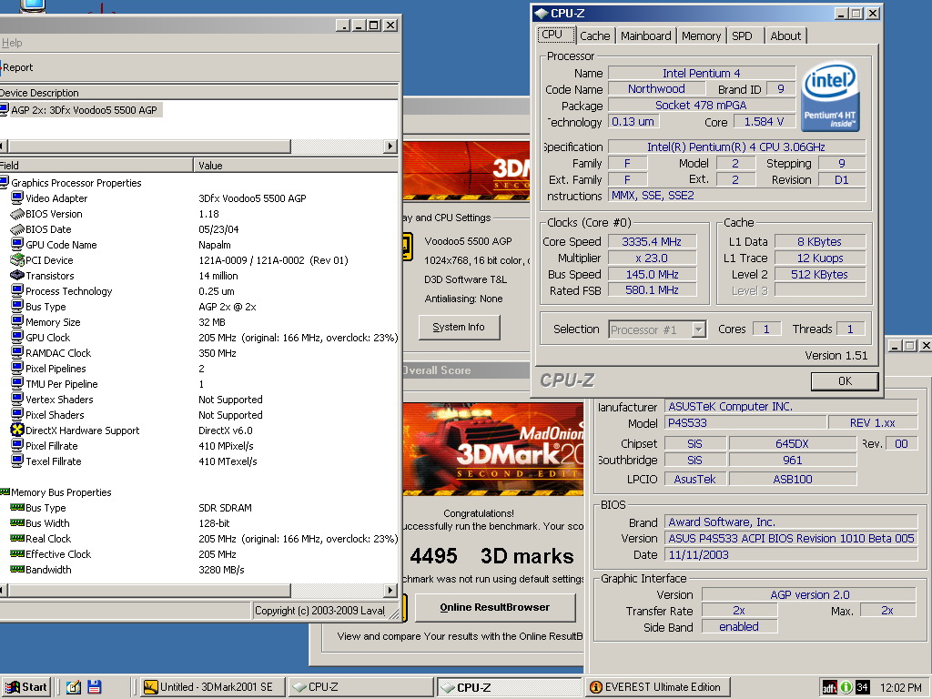Select the Vertex Shaders row icon
The height and width of the screenshot is (699, 932).
pyautogui.click(x=17, y=399)
